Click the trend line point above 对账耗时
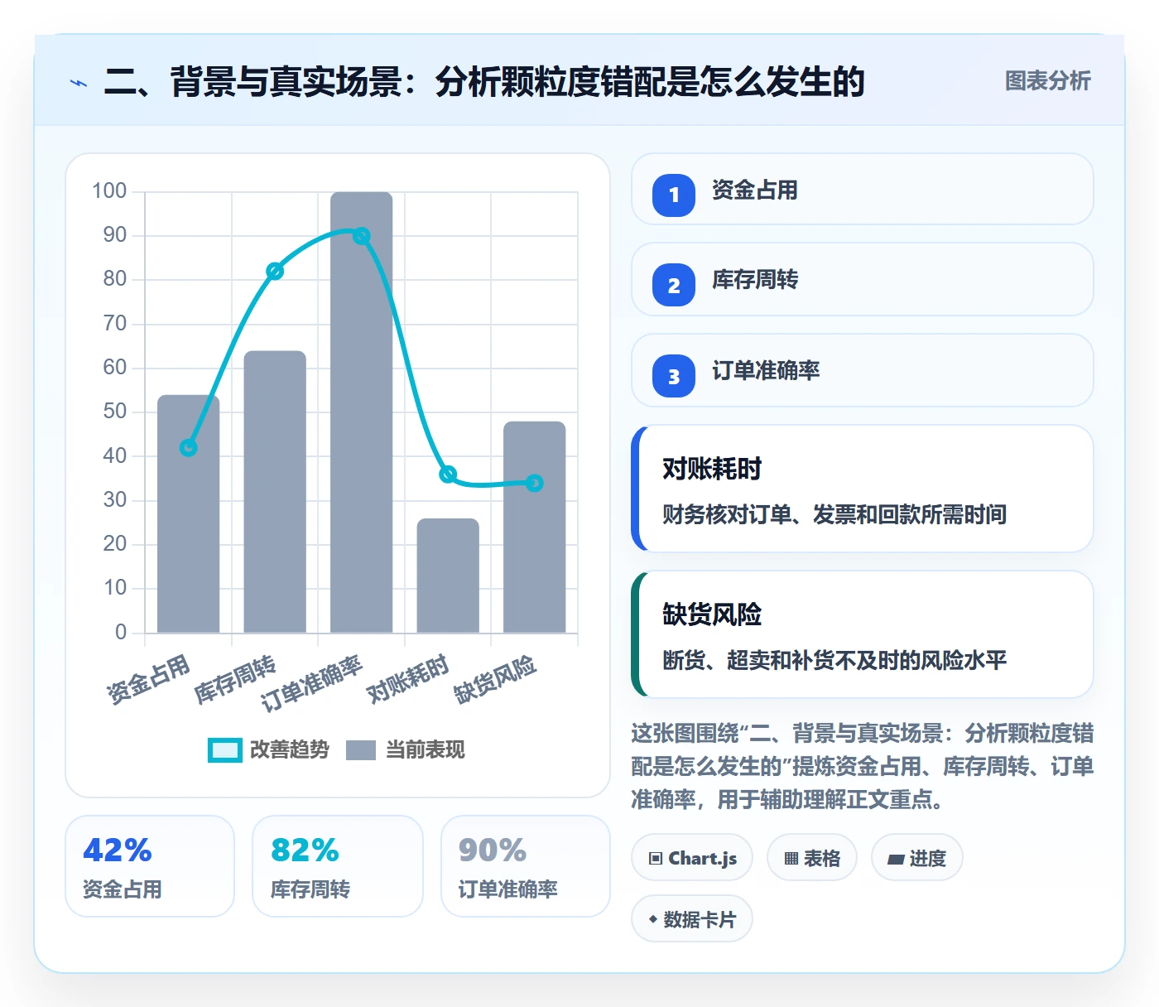Viewport: 1159px width, 1007px height. (x=448, y=475)
